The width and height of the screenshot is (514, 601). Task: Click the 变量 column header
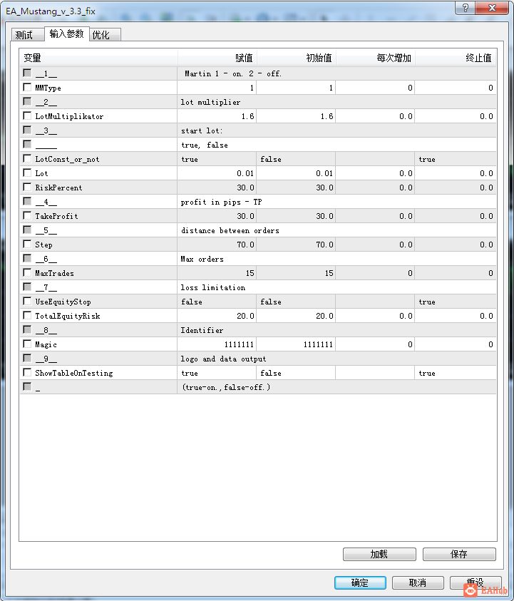click(98, 58)
